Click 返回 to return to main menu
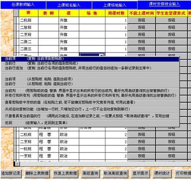Screen dimensions: 191x180 pyautogui.click(x=90, y=123)
